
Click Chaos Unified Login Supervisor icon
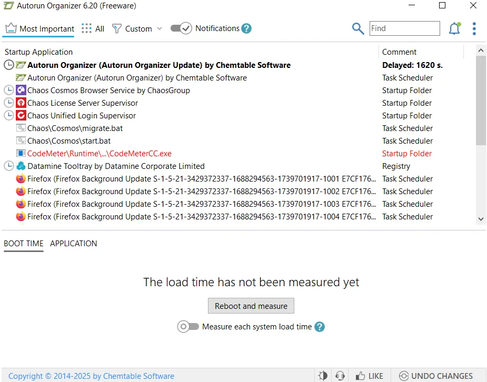[21, 115]
